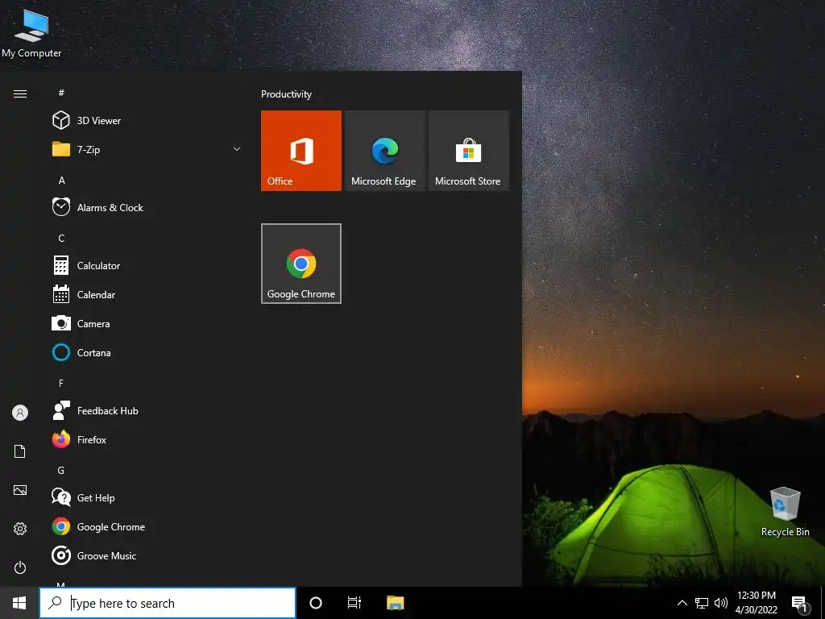This screenshot has width=825, height=619.
Task: Open Settings gear in the Start sidebar
Action: tap(20, 529)
